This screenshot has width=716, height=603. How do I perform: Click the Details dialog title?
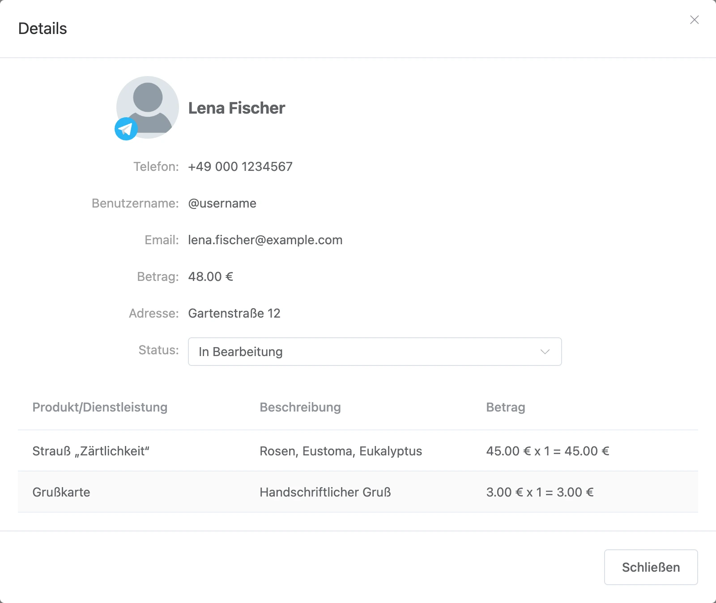coord(43,29)
